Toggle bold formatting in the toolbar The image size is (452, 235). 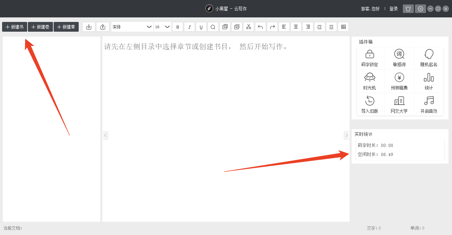178,27
